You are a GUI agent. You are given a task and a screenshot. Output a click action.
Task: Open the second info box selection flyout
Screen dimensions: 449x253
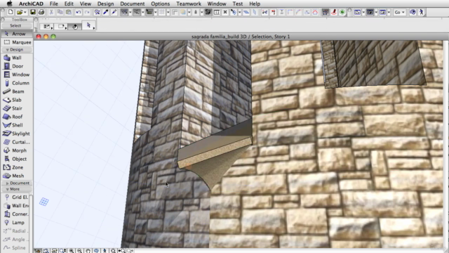(x=61, y=27)
